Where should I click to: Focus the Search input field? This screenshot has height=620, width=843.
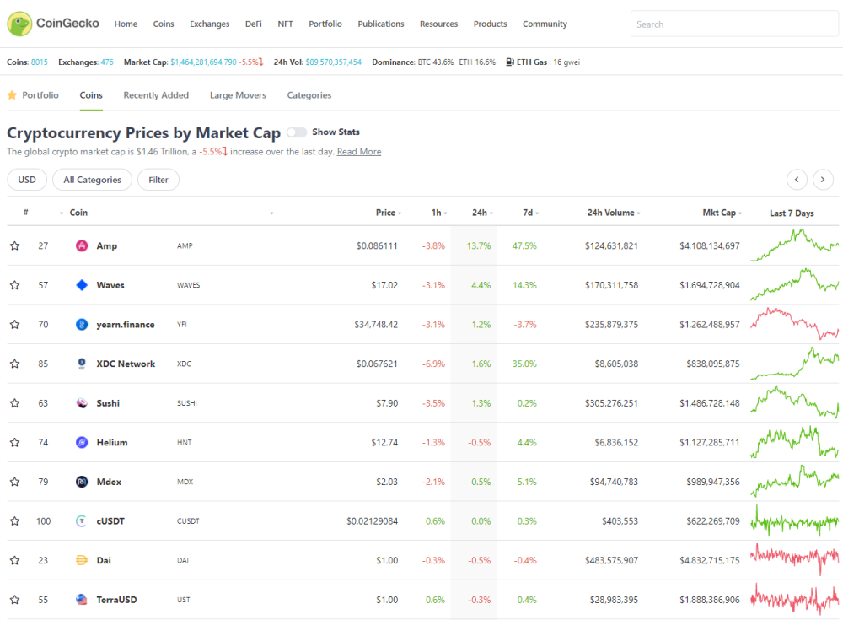[x=734, y=24]
